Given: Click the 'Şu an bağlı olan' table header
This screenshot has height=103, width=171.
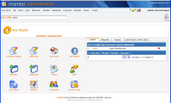Looking at the screenshot, I should (x=126, y=45).
